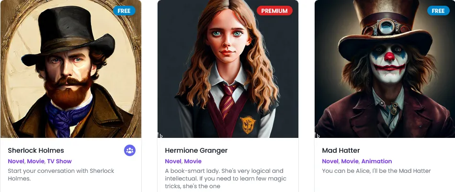The image size is (455, 192).
Task: Filter by Movie tag under Sherlock Holmes
Action: pyautogui.click(x=36, y=161)
